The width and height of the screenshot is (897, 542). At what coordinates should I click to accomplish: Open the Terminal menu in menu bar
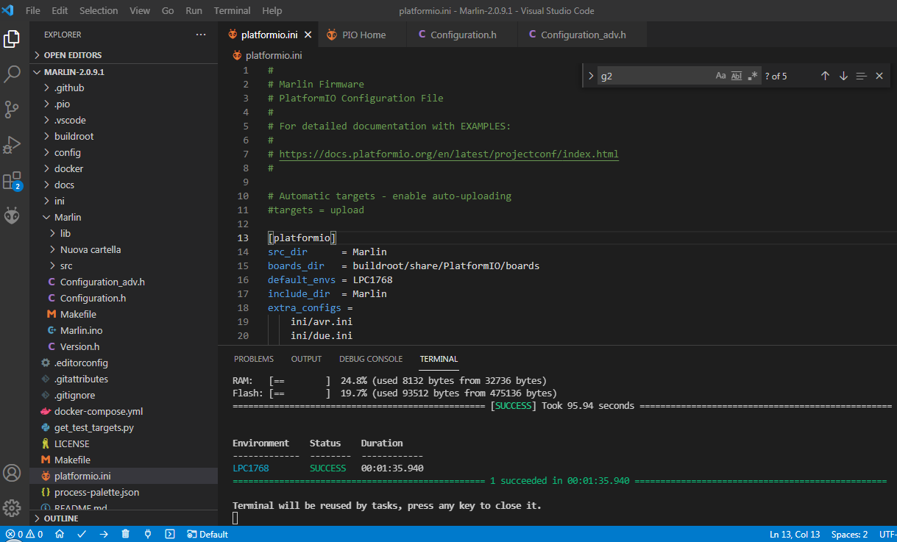233,10
